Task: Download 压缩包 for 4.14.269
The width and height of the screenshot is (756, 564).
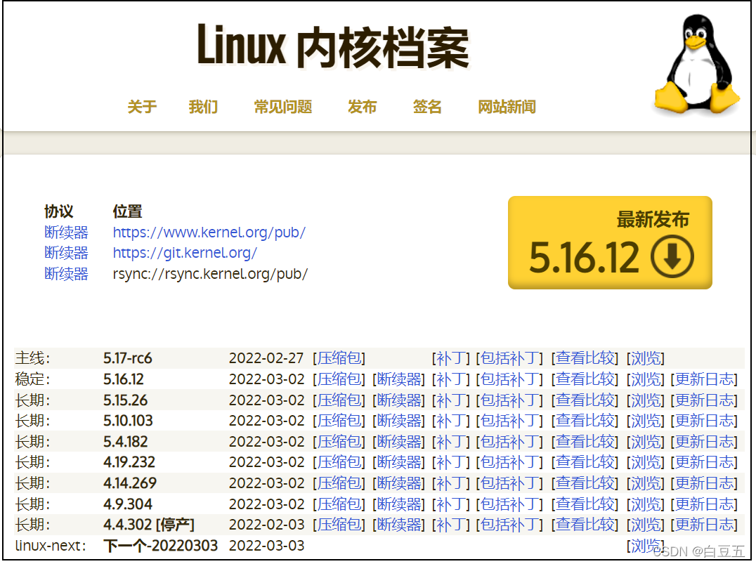Action: pos(339,483)
